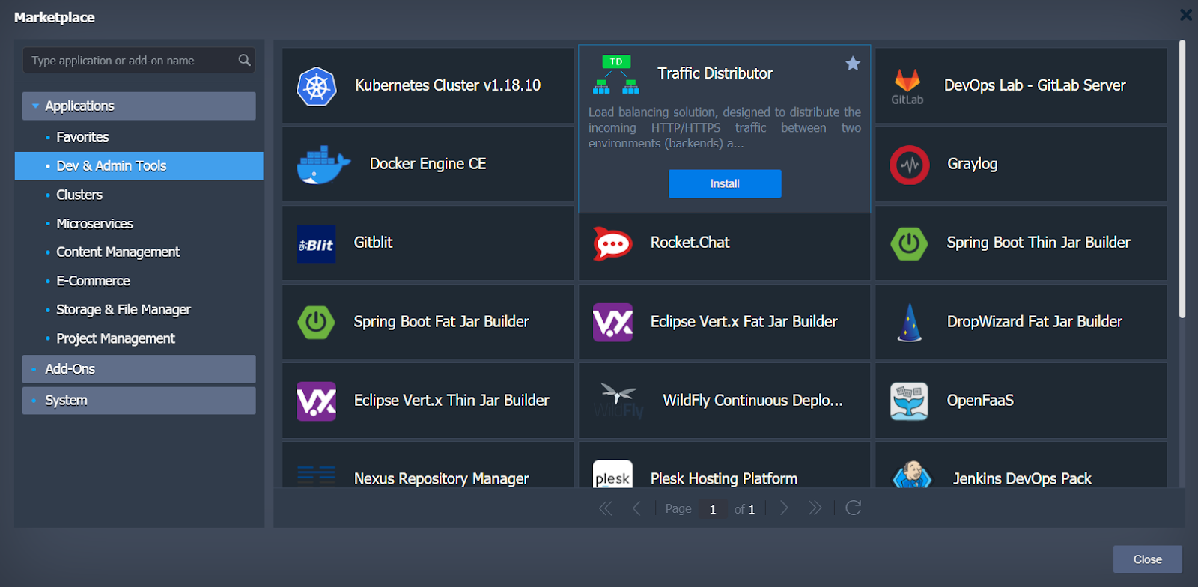Click the Gitblit blue logo icon
The image size is (1198, 587).
point(316,244)
